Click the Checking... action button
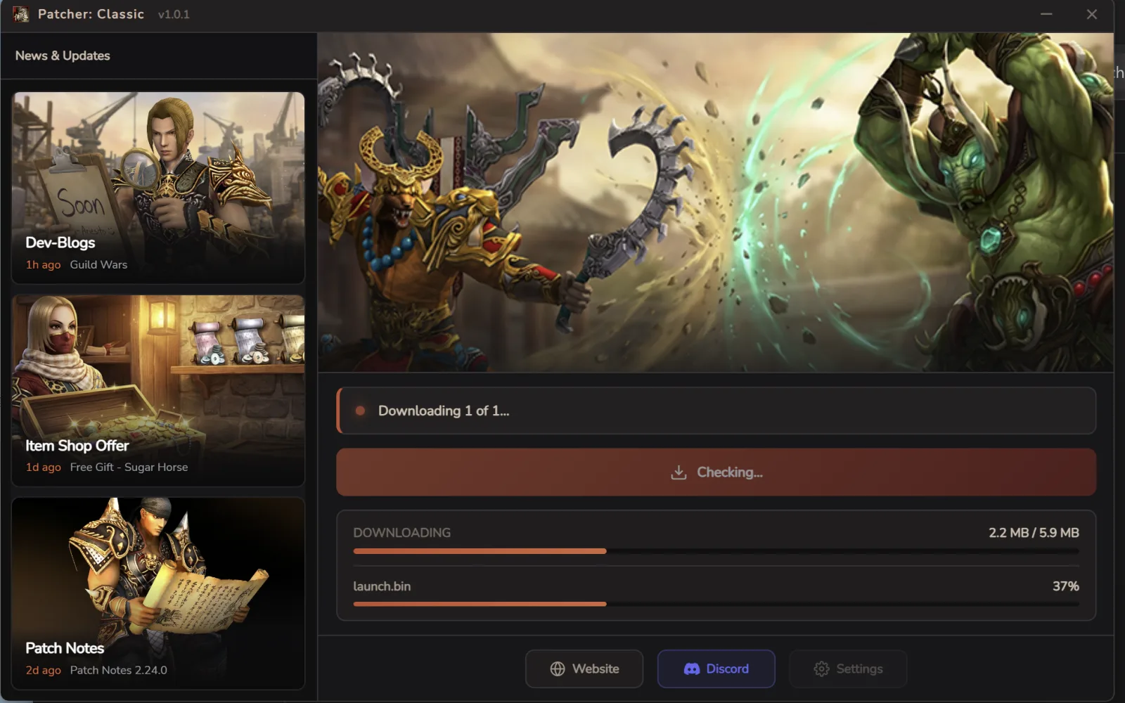This screenshot has width=1125, height=703. coord(716,472)
